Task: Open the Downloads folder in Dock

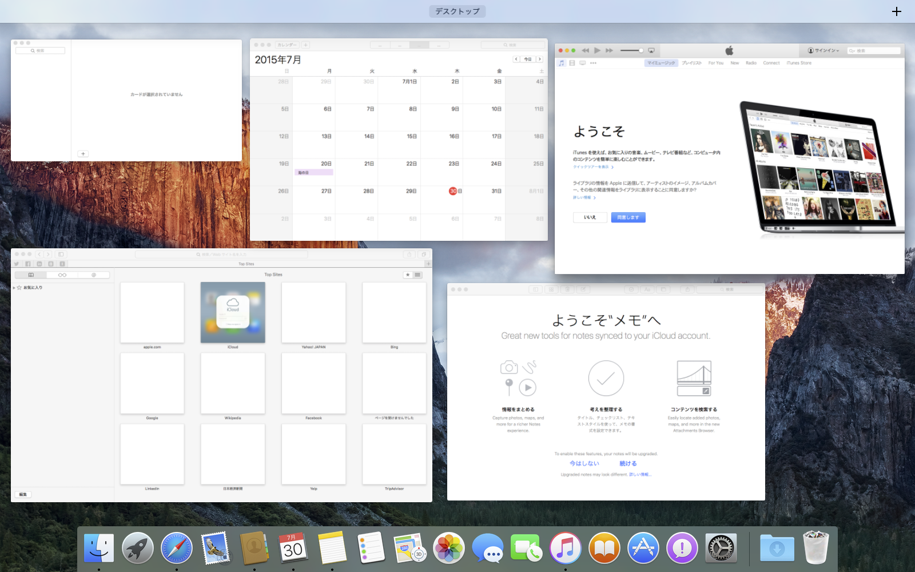Action: click(x=777, y=548)
